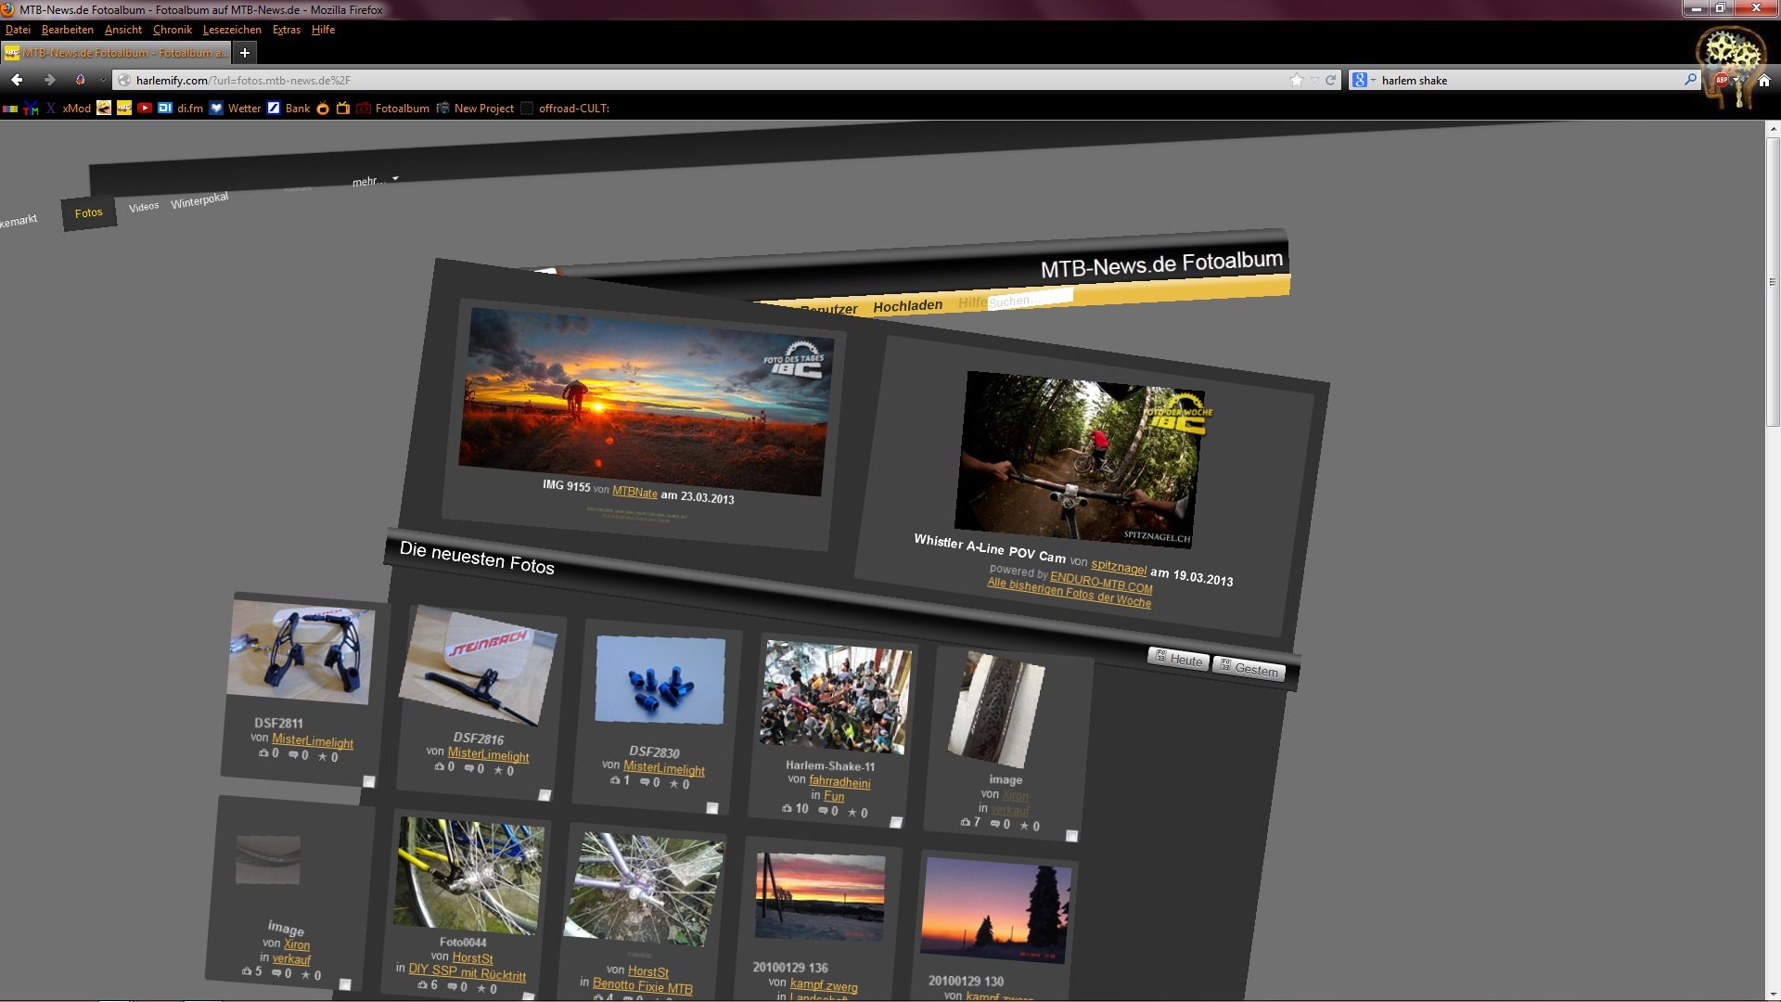The image size is (1781, 1002).
Task: Open the Fotoalbum camera bookmark
Action: (x=393, y=109)
